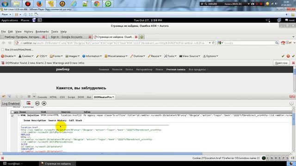Toggle the R filter in status bar

coord(276,158)
